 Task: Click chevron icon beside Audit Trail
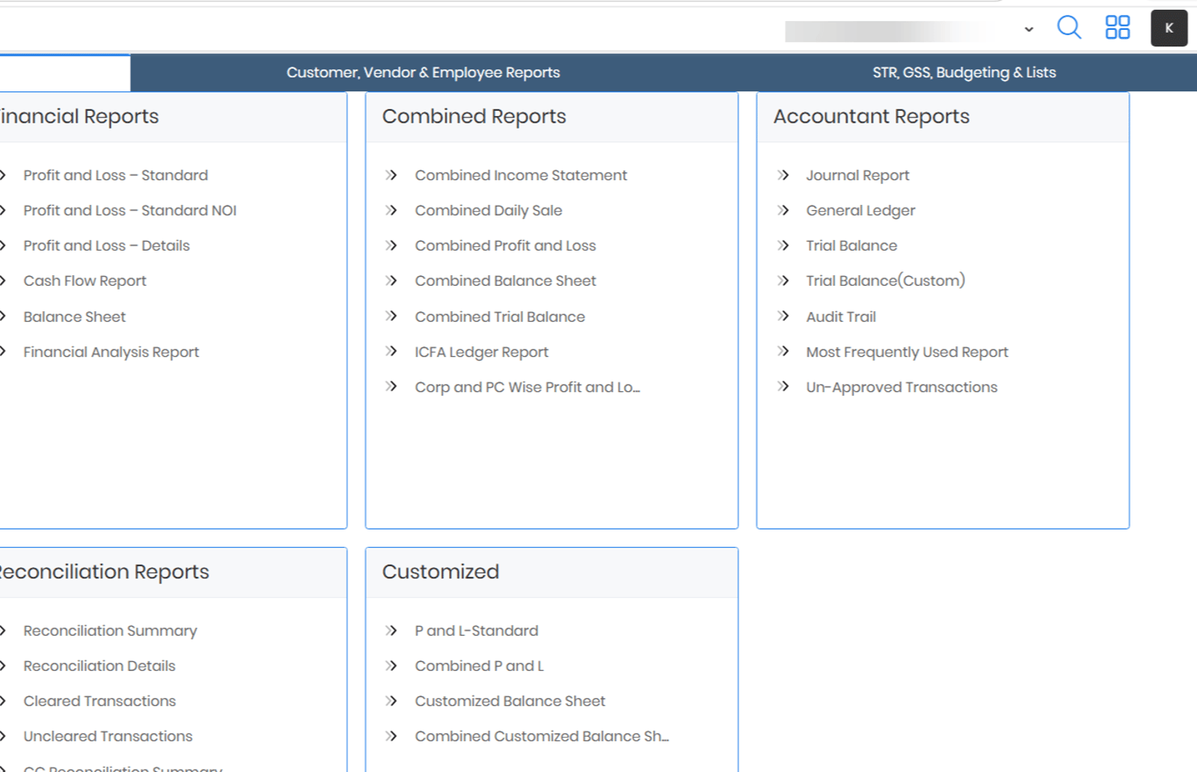click(783, 316)
